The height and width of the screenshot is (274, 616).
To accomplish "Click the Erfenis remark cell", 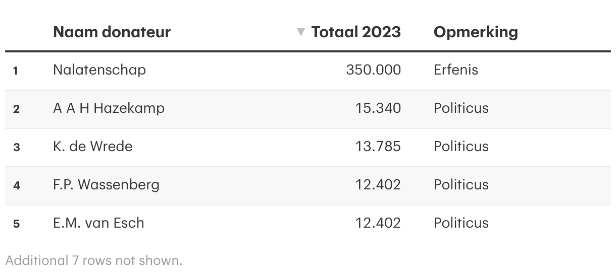I will 455,70.
